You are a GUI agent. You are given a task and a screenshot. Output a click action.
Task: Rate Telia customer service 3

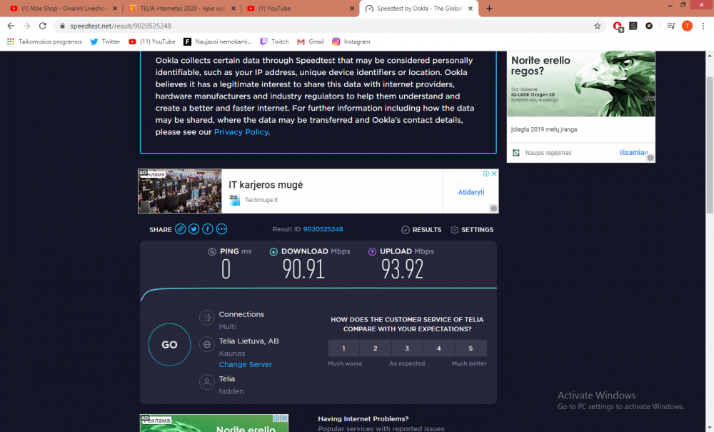tap(407, 348)
